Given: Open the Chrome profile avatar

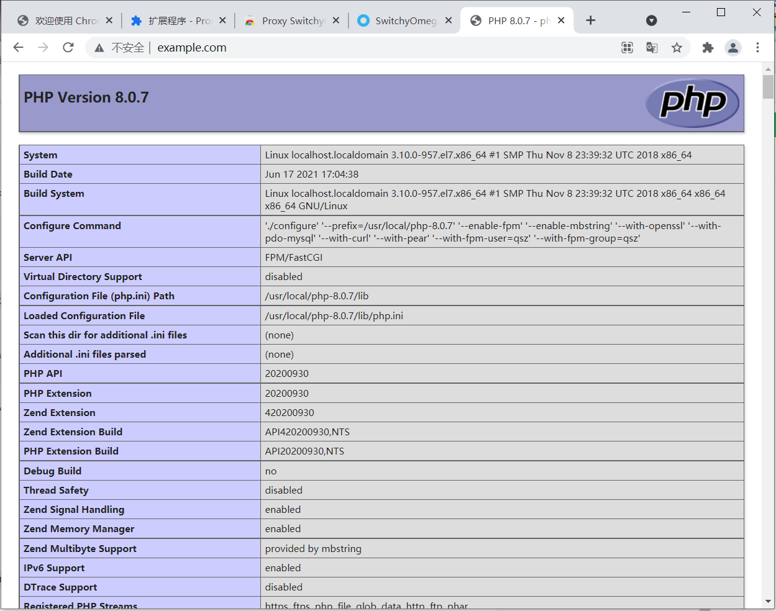Looking at the screenshot, I should 733,48.
